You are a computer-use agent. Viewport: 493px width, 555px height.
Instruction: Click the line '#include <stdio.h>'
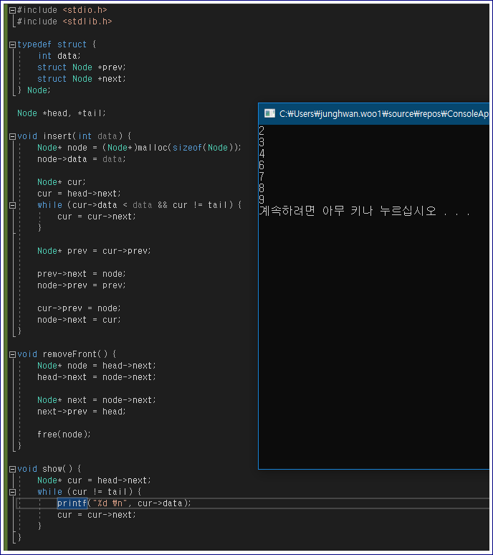pos(62,10)
